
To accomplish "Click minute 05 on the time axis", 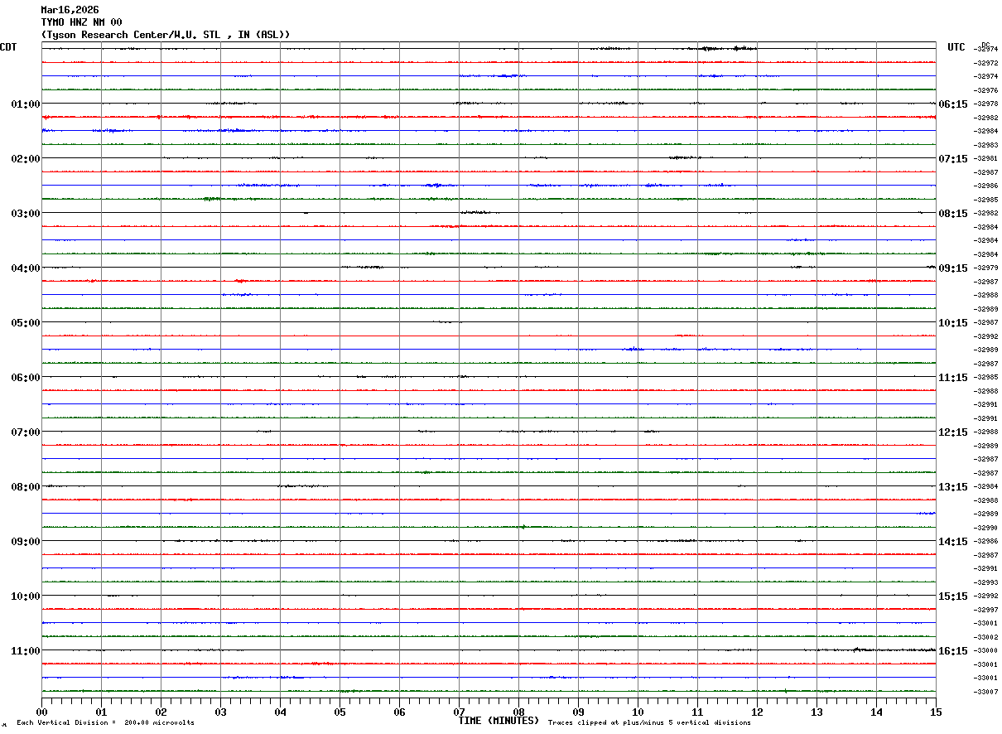I will click(340, 712).
